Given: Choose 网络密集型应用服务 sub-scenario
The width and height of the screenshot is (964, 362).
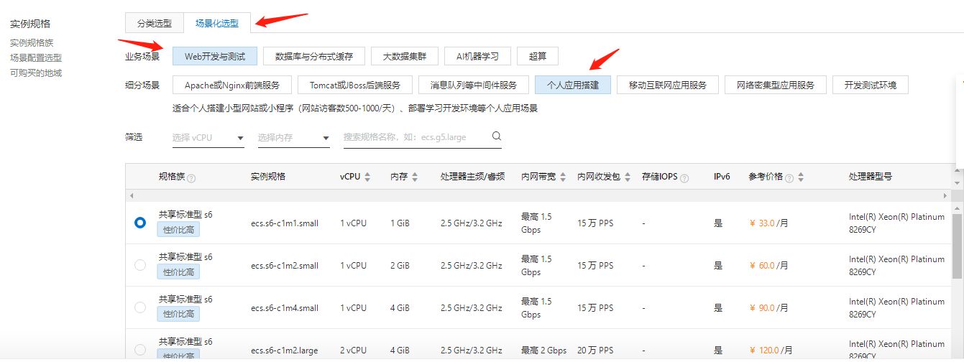Looking at the screenshot, I should coord(776,85).
